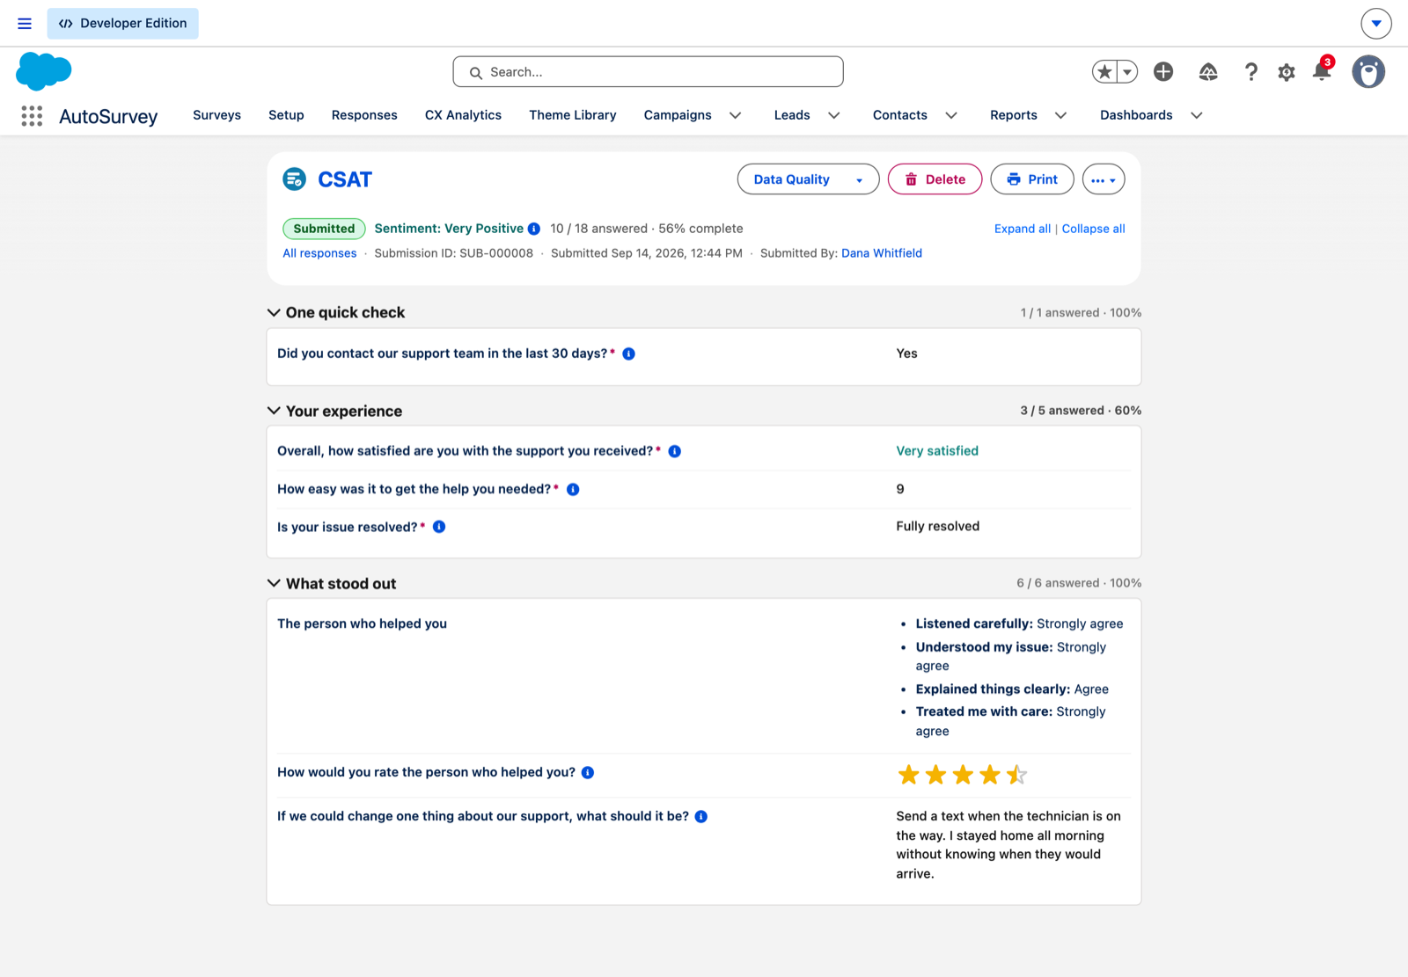Click the Delete button
Screen dimensions: 1408x977
coord(935,179)
